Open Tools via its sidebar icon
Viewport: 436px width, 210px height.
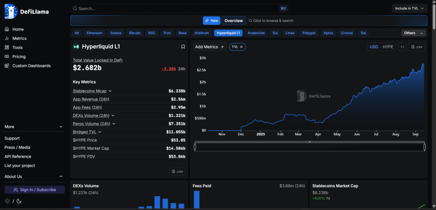7,48
